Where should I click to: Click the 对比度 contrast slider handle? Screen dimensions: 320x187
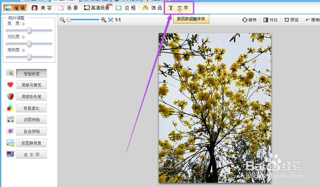click(29, 44)
